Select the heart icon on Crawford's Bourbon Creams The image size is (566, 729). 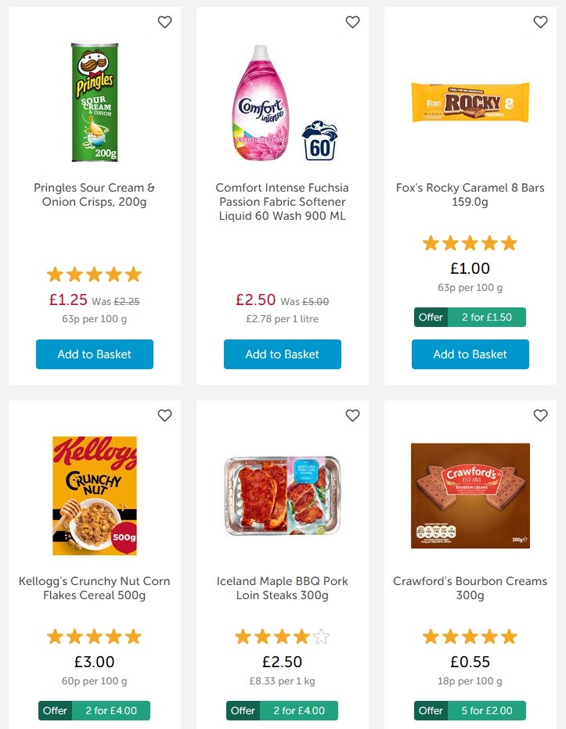tap(540, 415)
